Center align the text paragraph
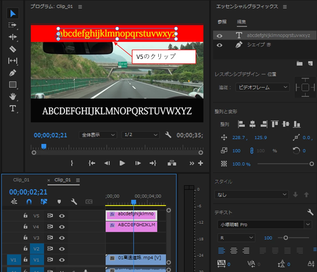Image resolution: width=317 pixels, height=272 pixels. [234, 251]
